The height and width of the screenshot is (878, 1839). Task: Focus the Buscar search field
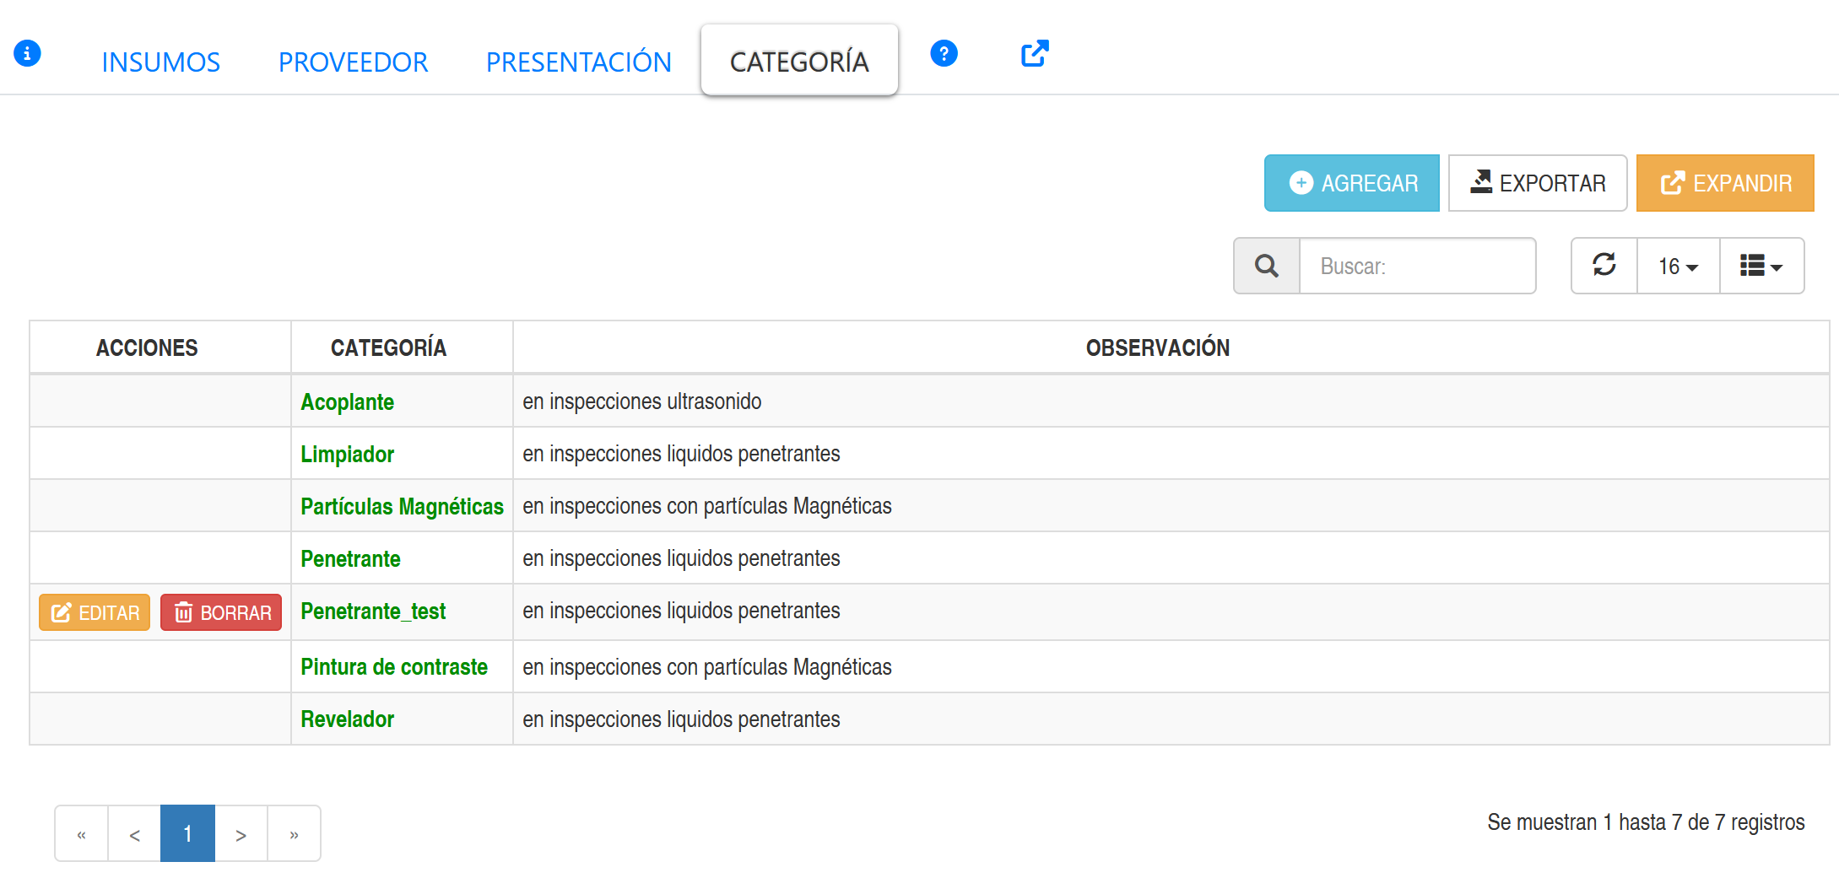point(1417,267)
